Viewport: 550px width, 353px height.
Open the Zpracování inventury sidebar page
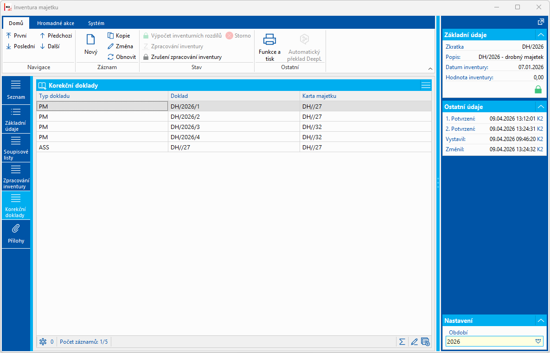[16, 177]
